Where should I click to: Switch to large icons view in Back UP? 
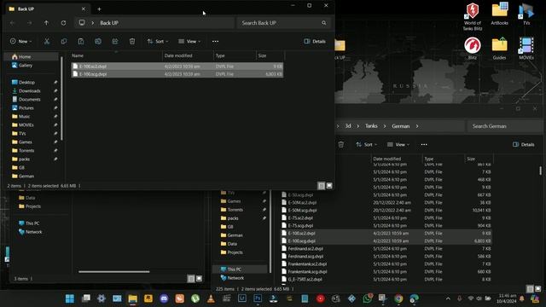(x=329, y=186)
